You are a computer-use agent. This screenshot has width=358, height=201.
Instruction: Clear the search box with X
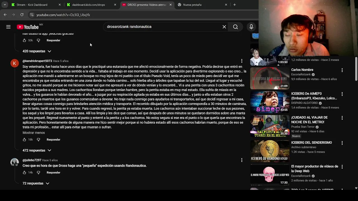pos(224,27)
